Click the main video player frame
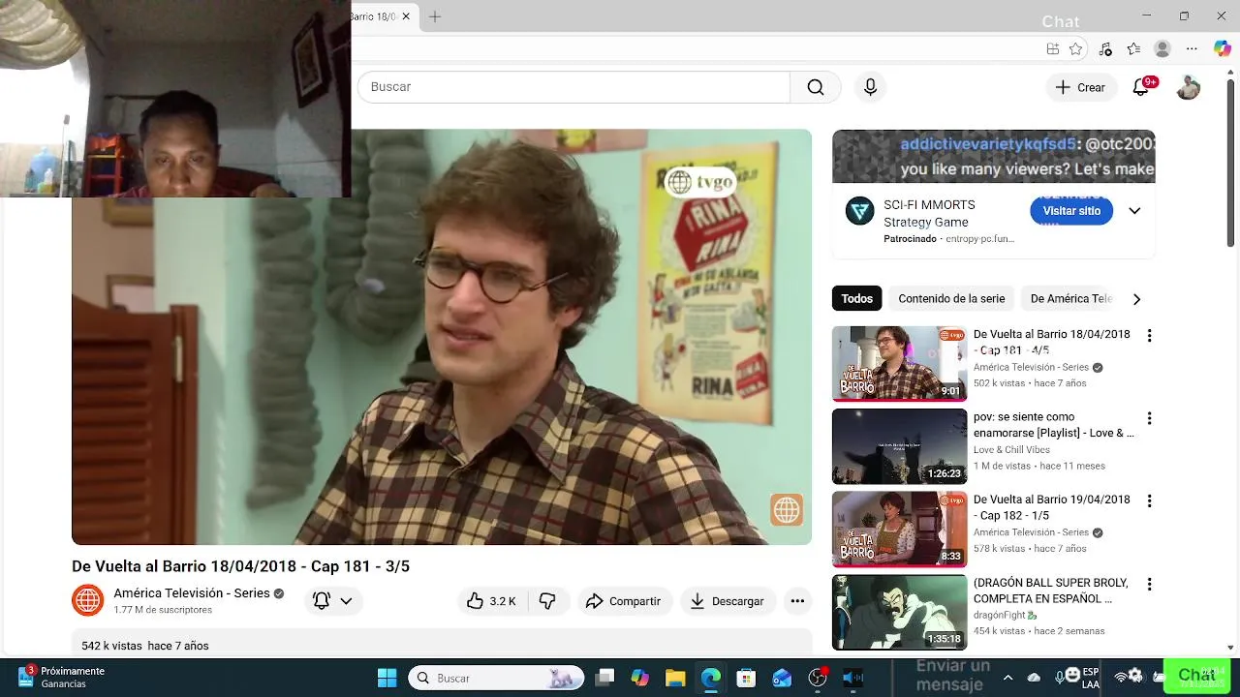This screenshot has height=697, width=1240. click(x=442, y=337)
